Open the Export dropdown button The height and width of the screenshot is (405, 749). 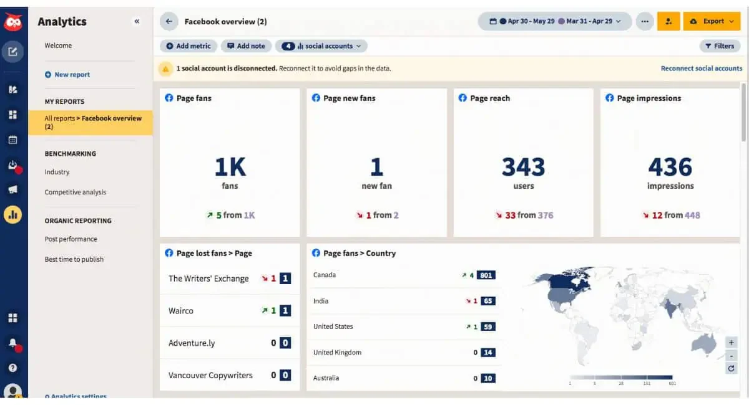(712, 21)
